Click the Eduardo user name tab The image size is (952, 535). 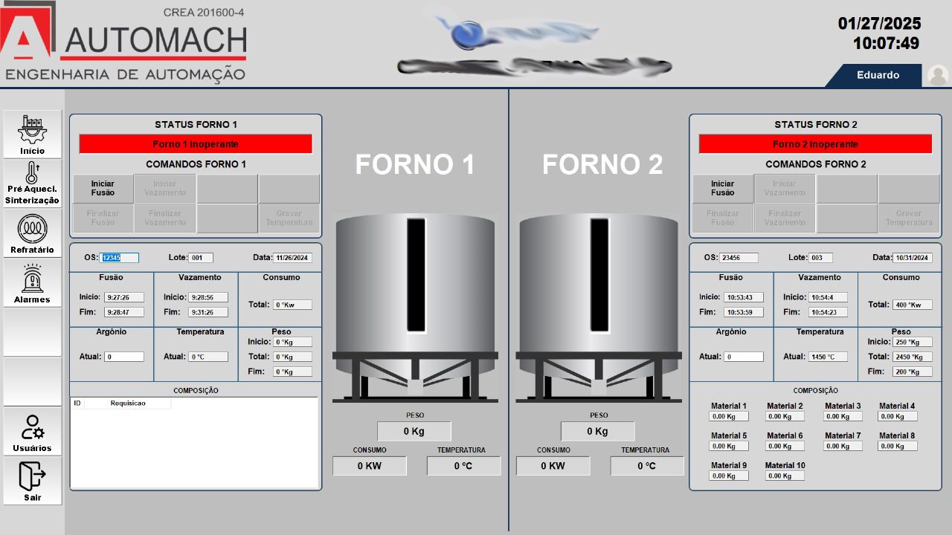tap(878, 75)
